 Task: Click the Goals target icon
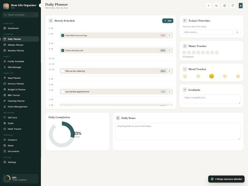point(5,123)
